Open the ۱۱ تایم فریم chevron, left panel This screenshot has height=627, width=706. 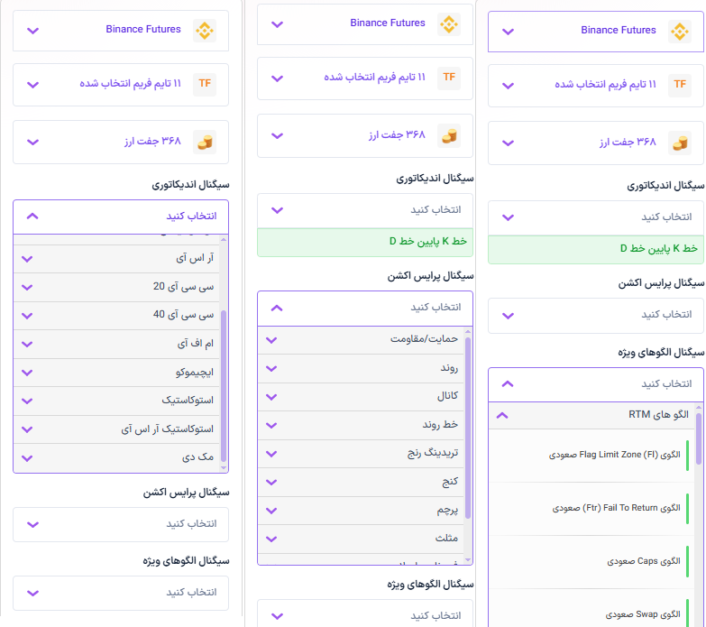click(x=32, y=85)
